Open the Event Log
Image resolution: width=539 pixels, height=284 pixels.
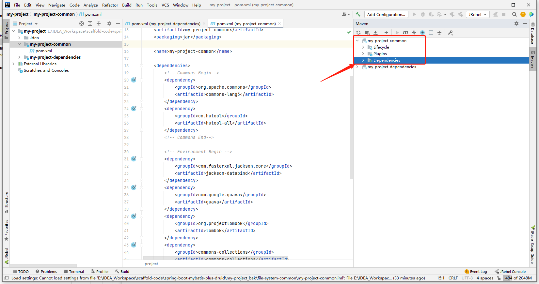pyautogui.click(x=476, y=271)
